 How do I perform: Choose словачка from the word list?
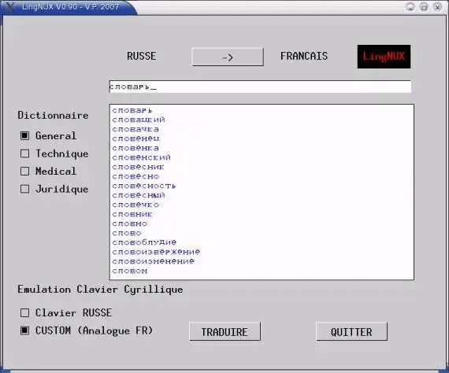pyautogui.click(x=135, y=129)
